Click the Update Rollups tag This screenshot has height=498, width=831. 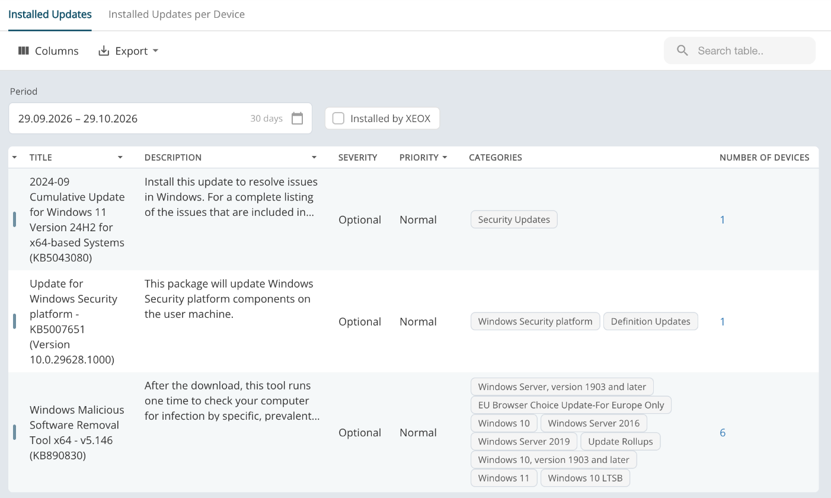[x=621, y=442]
